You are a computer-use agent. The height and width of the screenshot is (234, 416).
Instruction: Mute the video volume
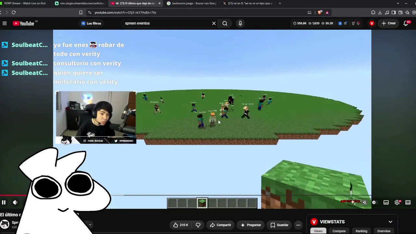[x=15, y=202]
